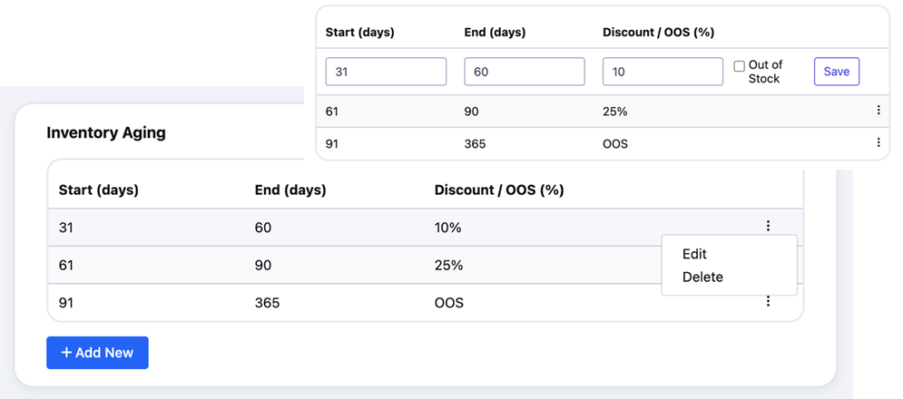Focus the Start days field containing 31
Screen dimensions: 903x399
click(x=386, y=72)
